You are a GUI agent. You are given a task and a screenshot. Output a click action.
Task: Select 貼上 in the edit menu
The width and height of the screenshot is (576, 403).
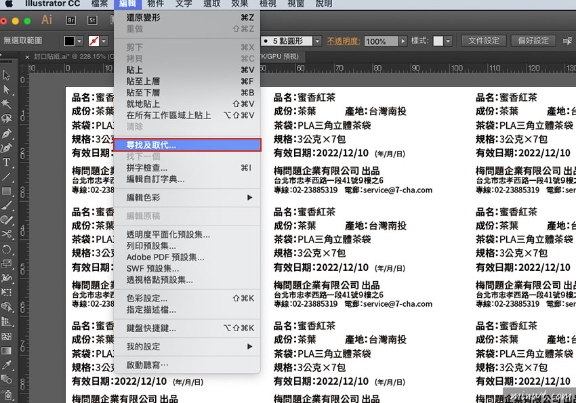[187, 70]
